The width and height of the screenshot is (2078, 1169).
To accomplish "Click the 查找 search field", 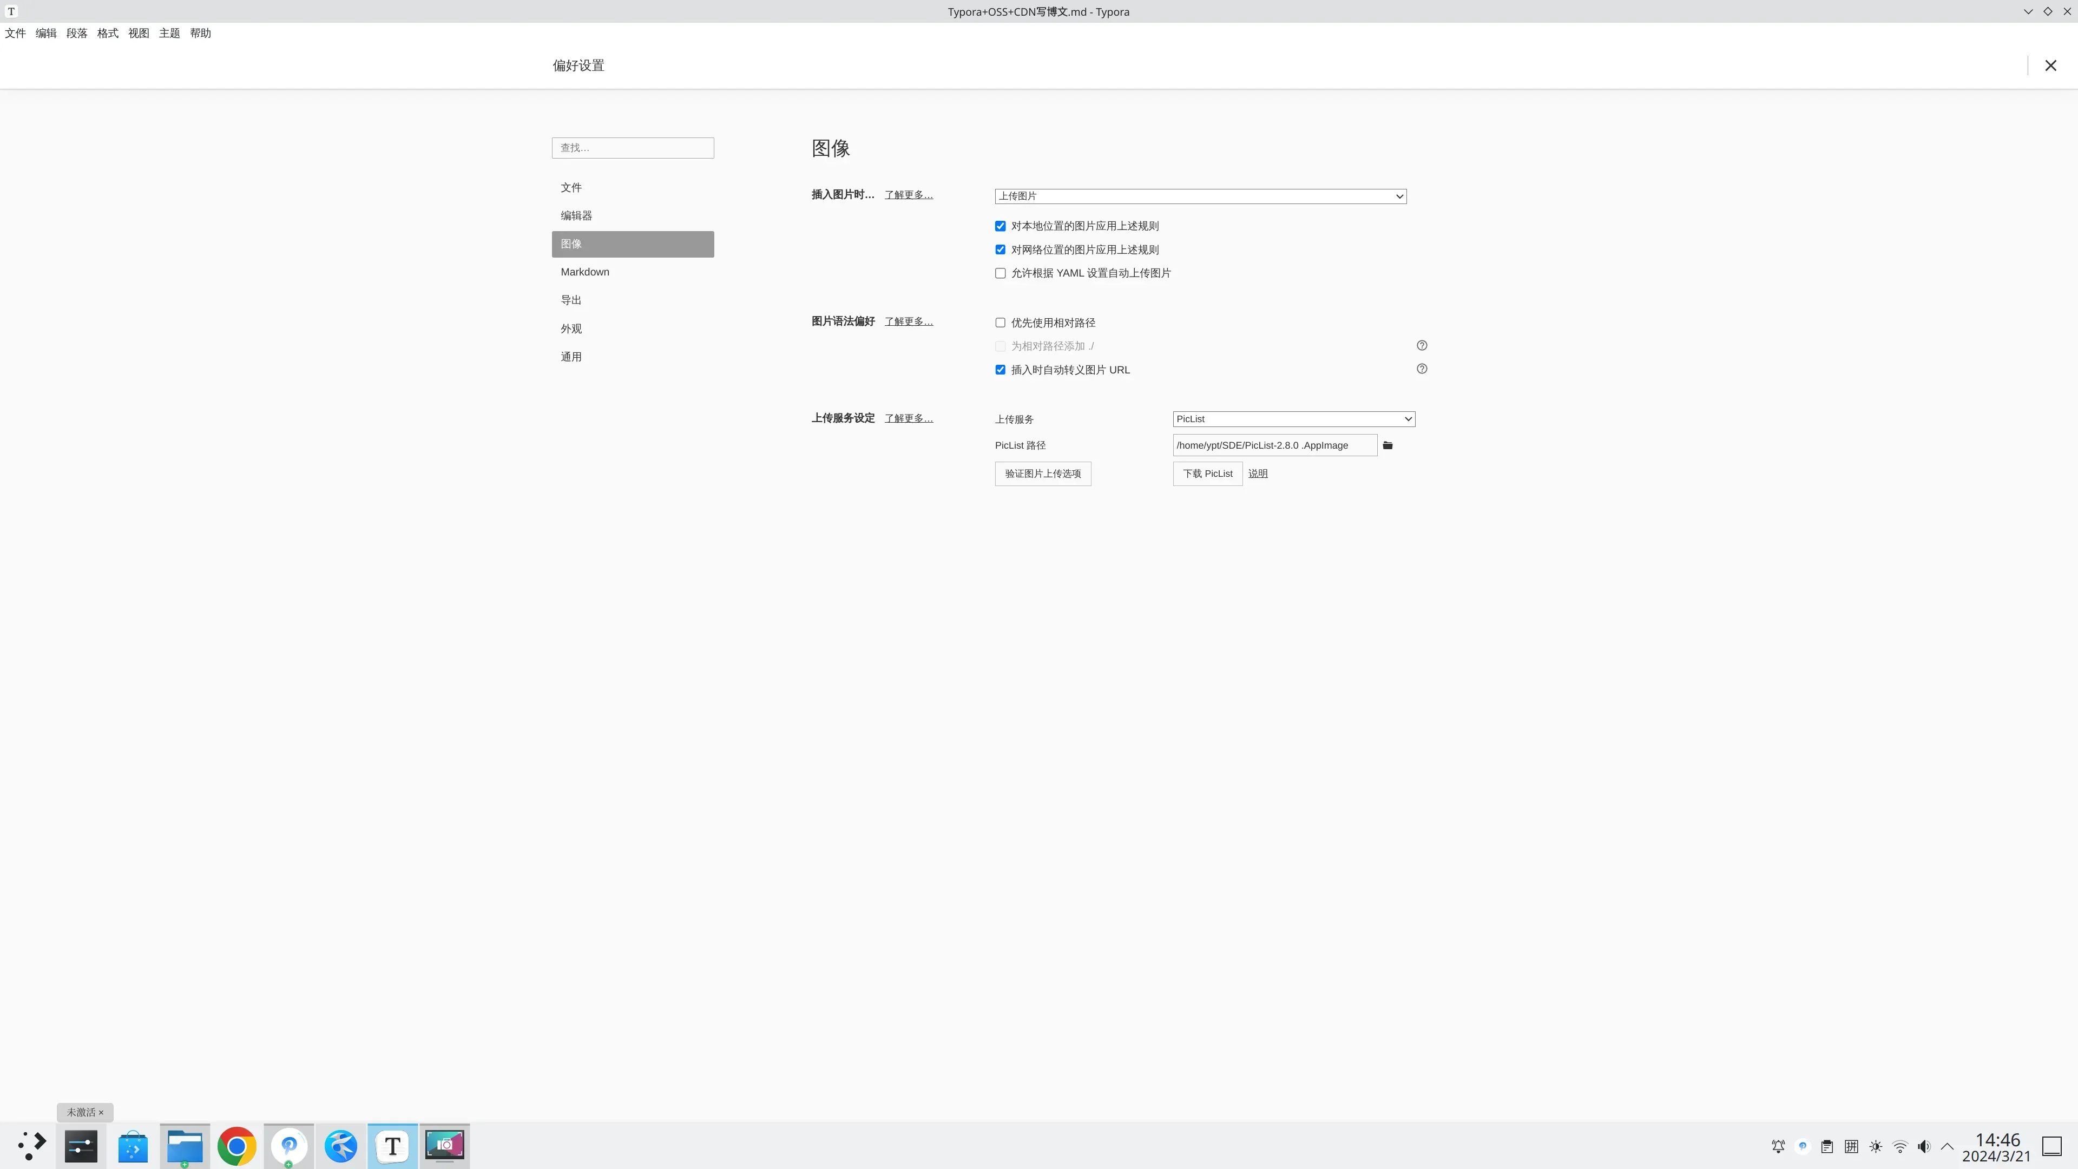I will 633,148.
